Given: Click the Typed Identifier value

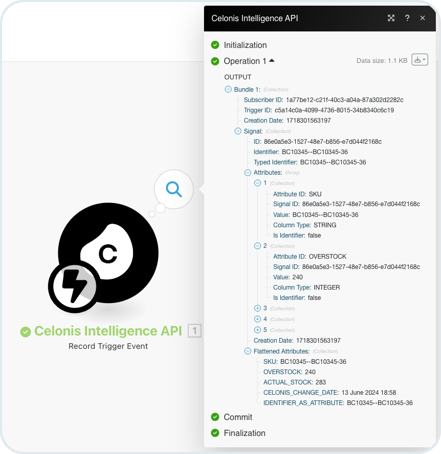Looking at the screenshot, I should (x=333, y=162).
